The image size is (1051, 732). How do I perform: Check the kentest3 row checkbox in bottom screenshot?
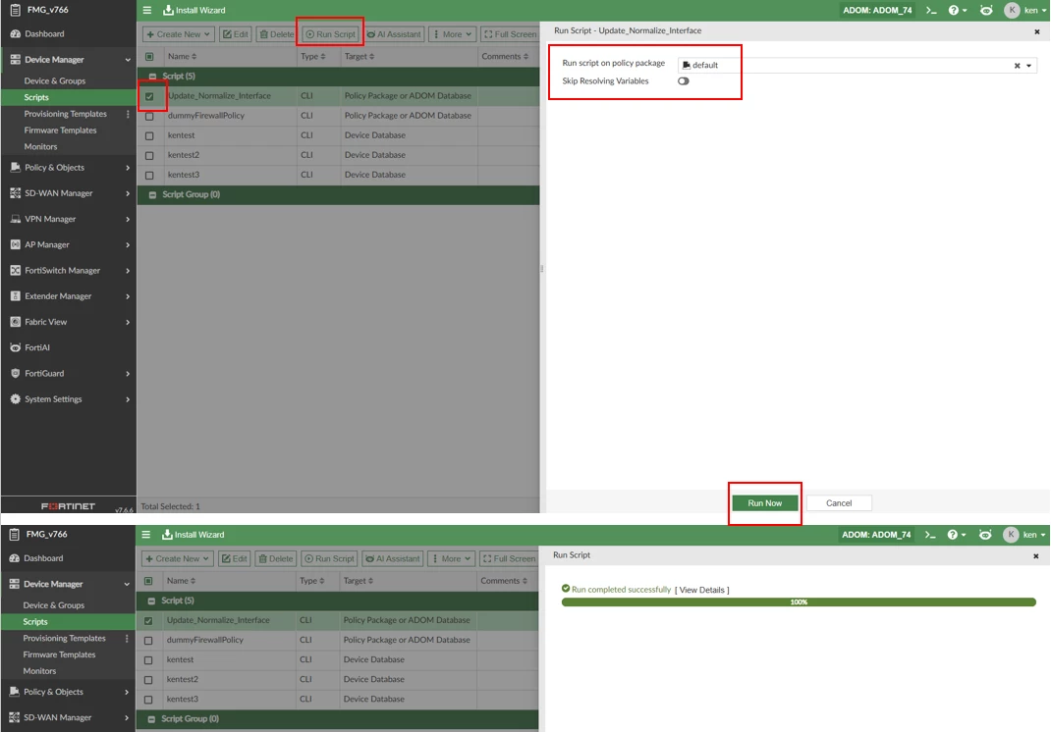pos(148,700)
